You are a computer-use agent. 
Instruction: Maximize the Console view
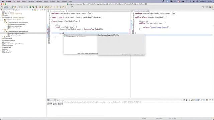point(213,100)
